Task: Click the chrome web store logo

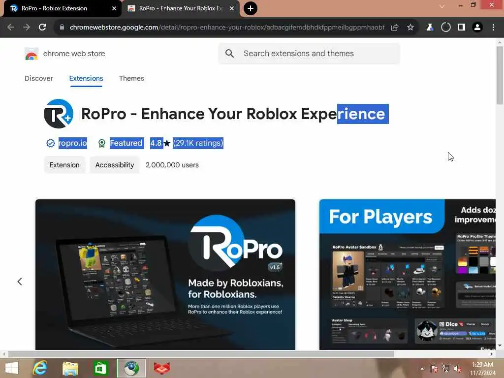Action: [x=31, y=54]
